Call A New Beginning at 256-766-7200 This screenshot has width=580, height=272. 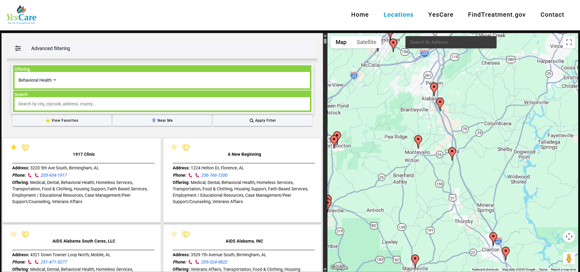point(214,175)
